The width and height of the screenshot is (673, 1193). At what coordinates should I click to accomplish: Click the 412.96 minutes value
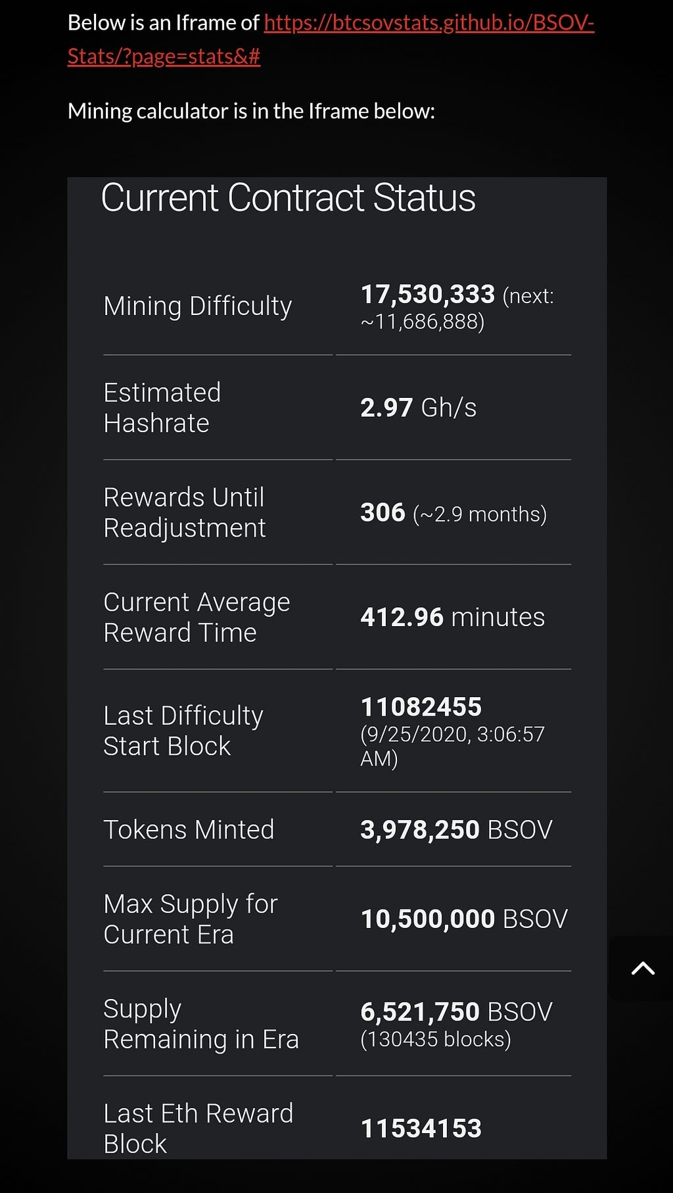pyautogui.click(x=453, y=617)
